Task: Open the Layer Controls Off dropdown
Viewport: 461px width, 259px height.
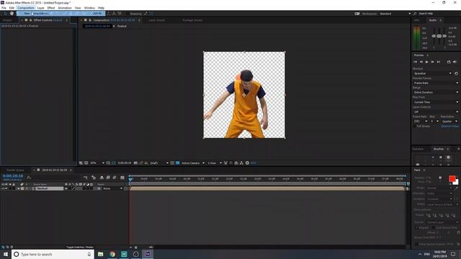Action: pyautogui.click(x=436, y=112)
